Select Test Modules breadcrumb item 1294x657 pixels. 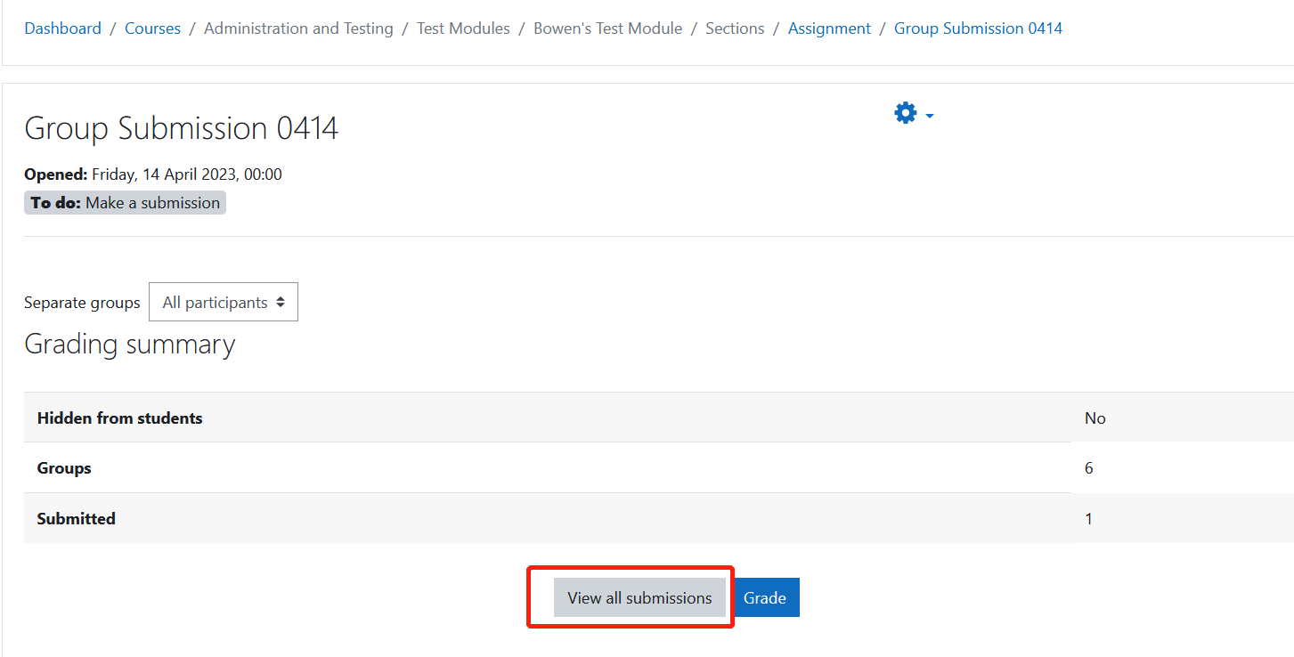463,28
